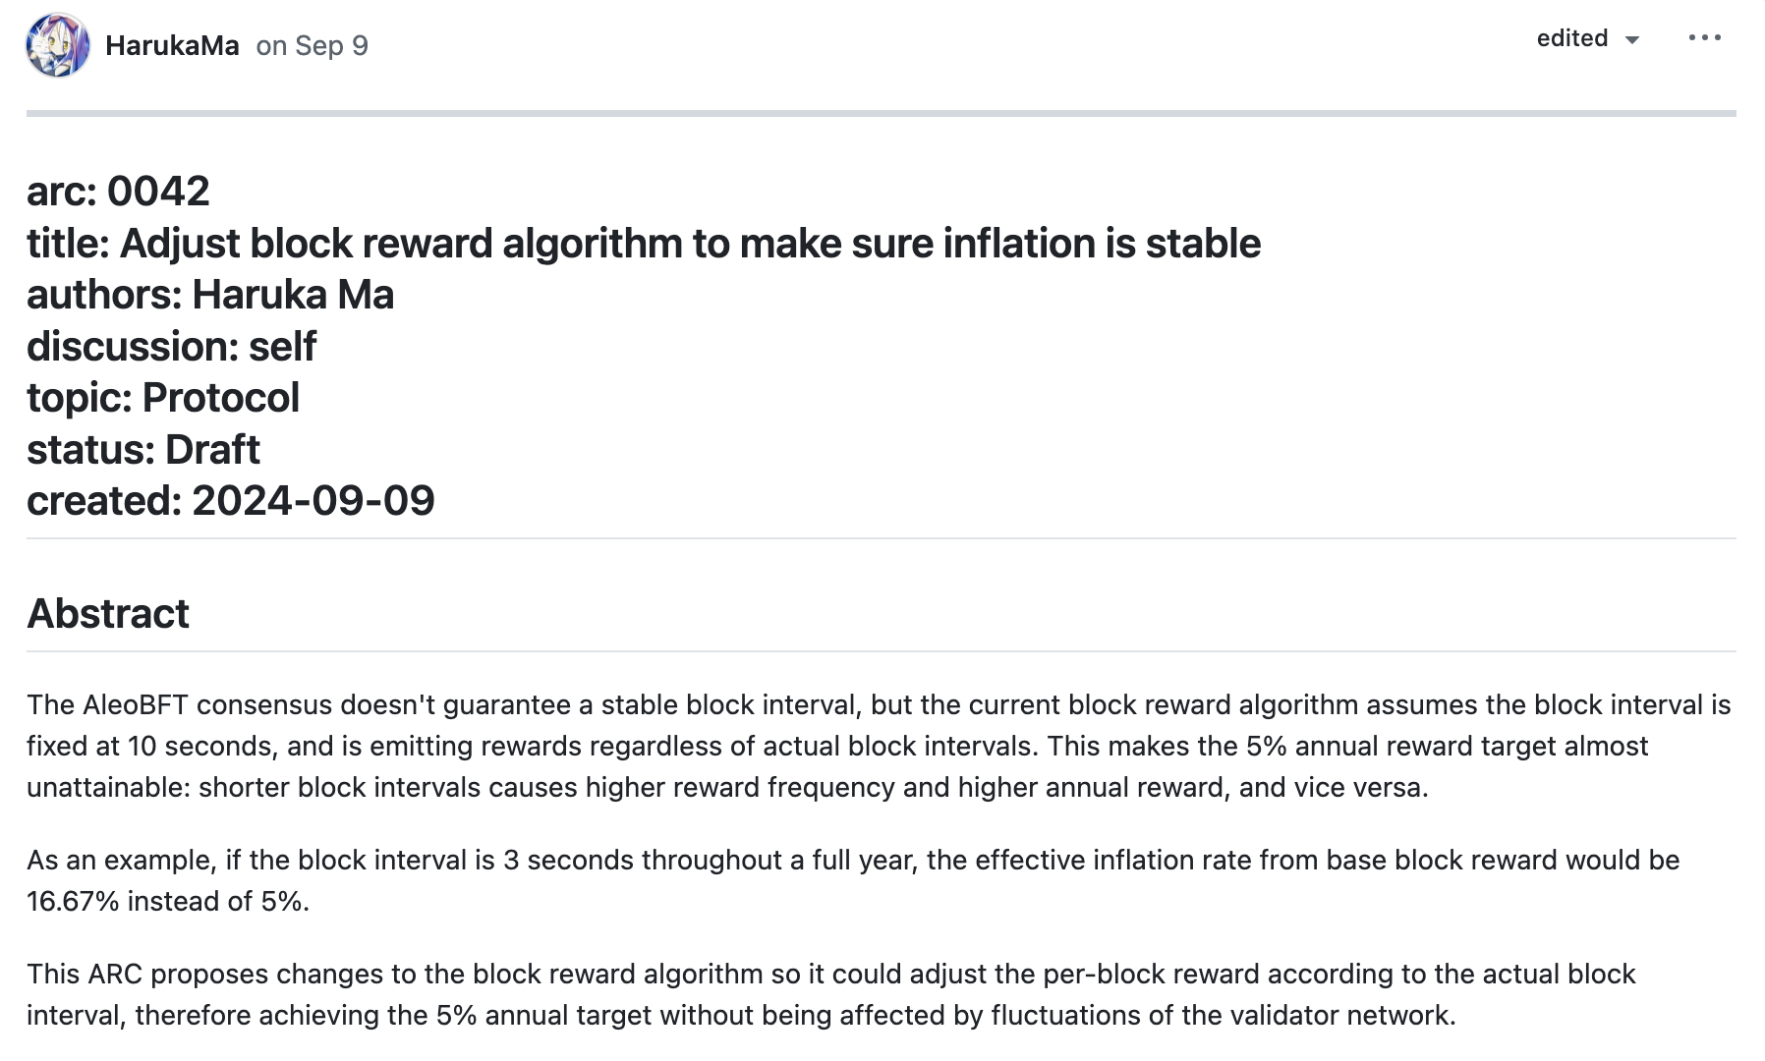Click HarukaMa's profile avatar image
Screen dimensions: 1765x1061
58,45
